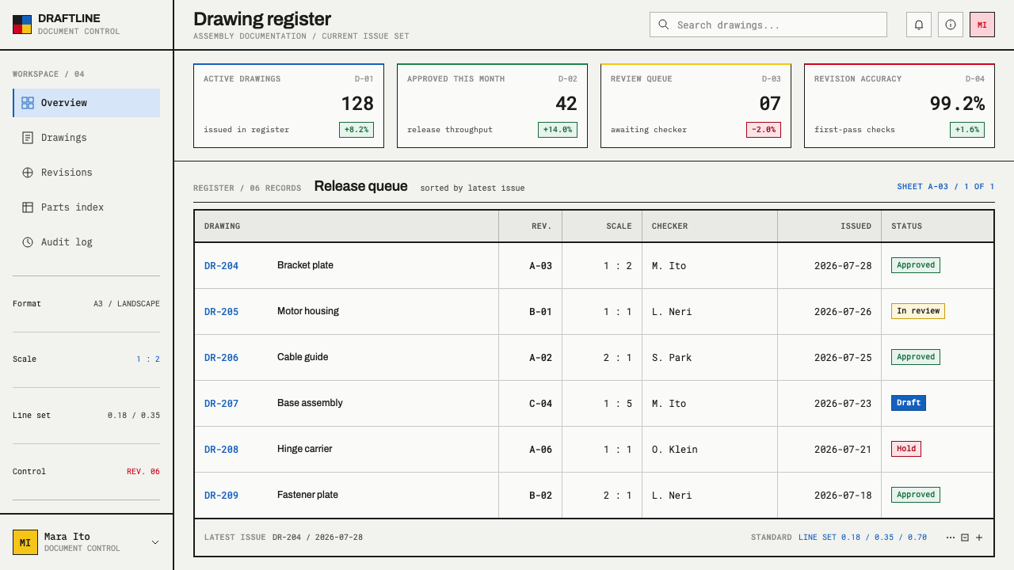Click the collapse minus-box icon in footer
Screen dimensions: 1014x570
(x=965, y=538)
